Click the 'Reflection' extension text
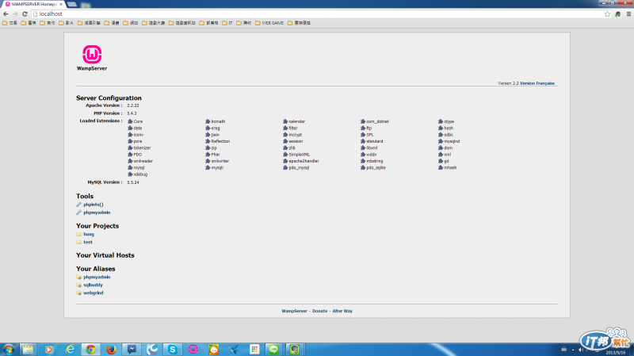Screen dimensions: 634x356 (x=220, y=141)
